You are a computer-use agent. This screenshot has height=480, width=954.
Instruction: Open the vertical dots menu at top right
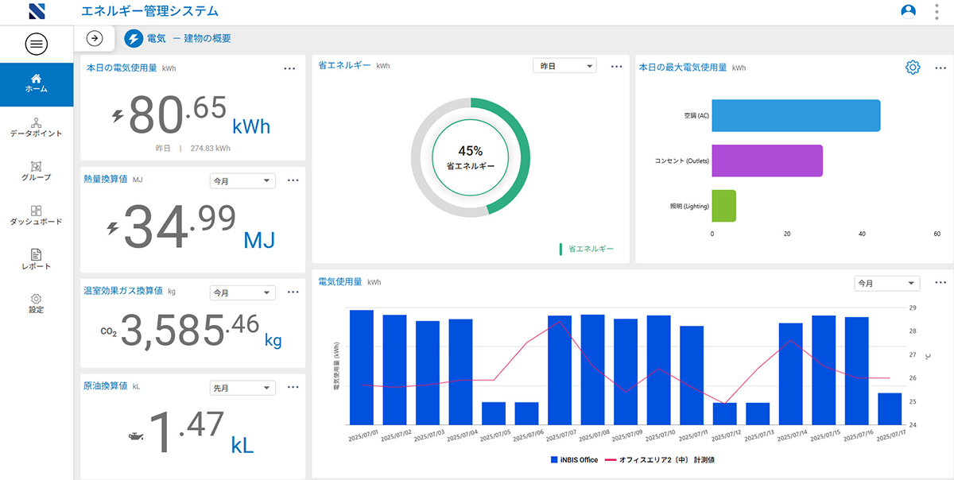(937, 11)
